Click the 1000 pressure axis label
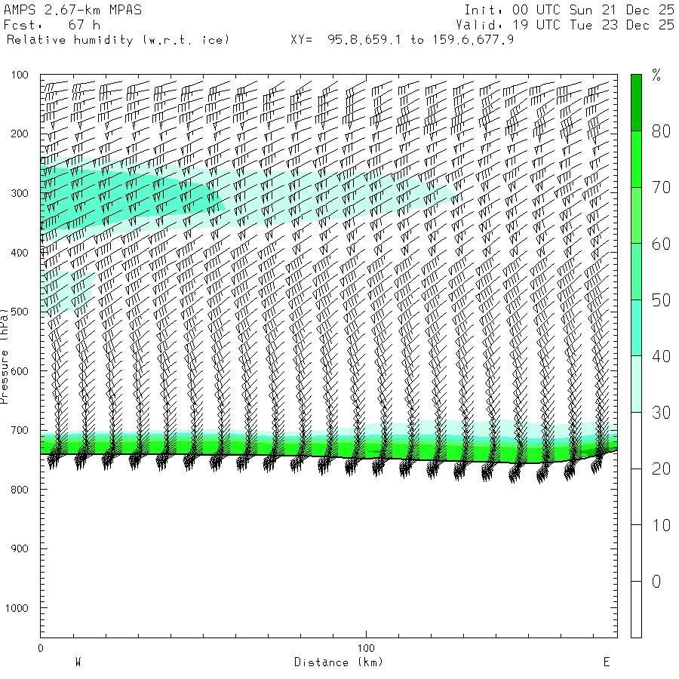Image resolution: width=679 pixels, height=679 pixels. pyautogui.click(x=17, y=608)
